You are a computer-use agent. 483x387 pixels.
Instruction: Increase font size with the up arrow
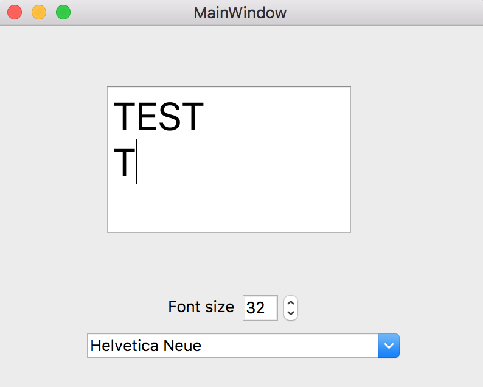point(291,302)
